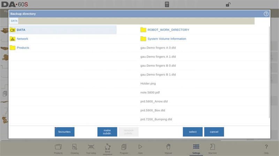Click the DATA breadcrumb path
This screenshot has height=156, width=279.
coord(14,21)
